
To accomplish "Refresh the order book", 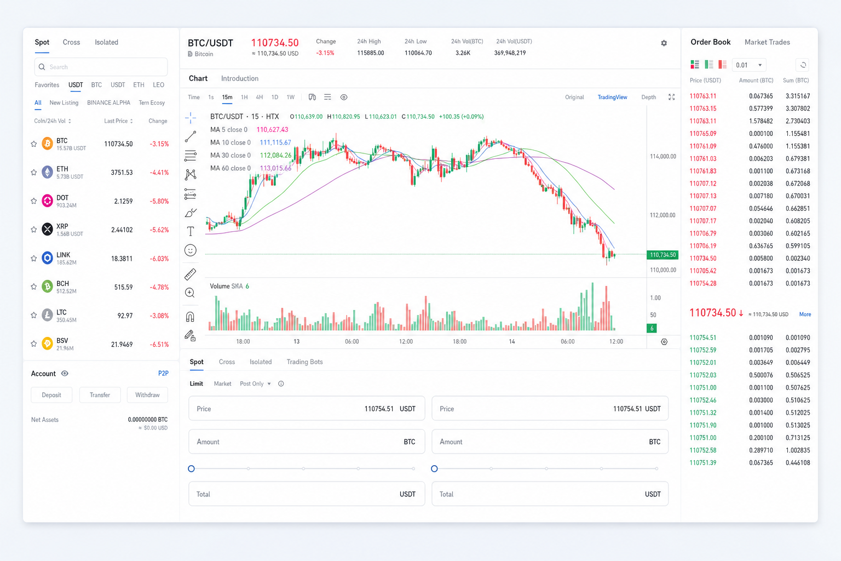I will pos(803,65).
